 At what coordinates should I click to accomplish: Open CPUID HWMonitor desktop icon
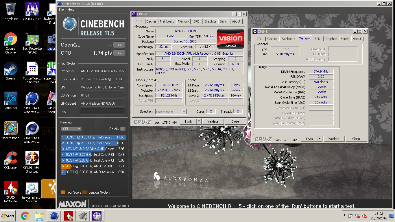coord(10,192)
